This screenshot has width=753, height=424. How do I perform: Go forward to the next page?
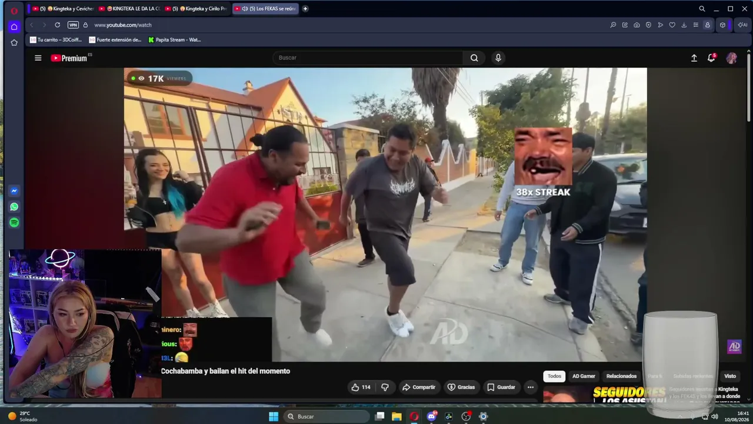44,25
